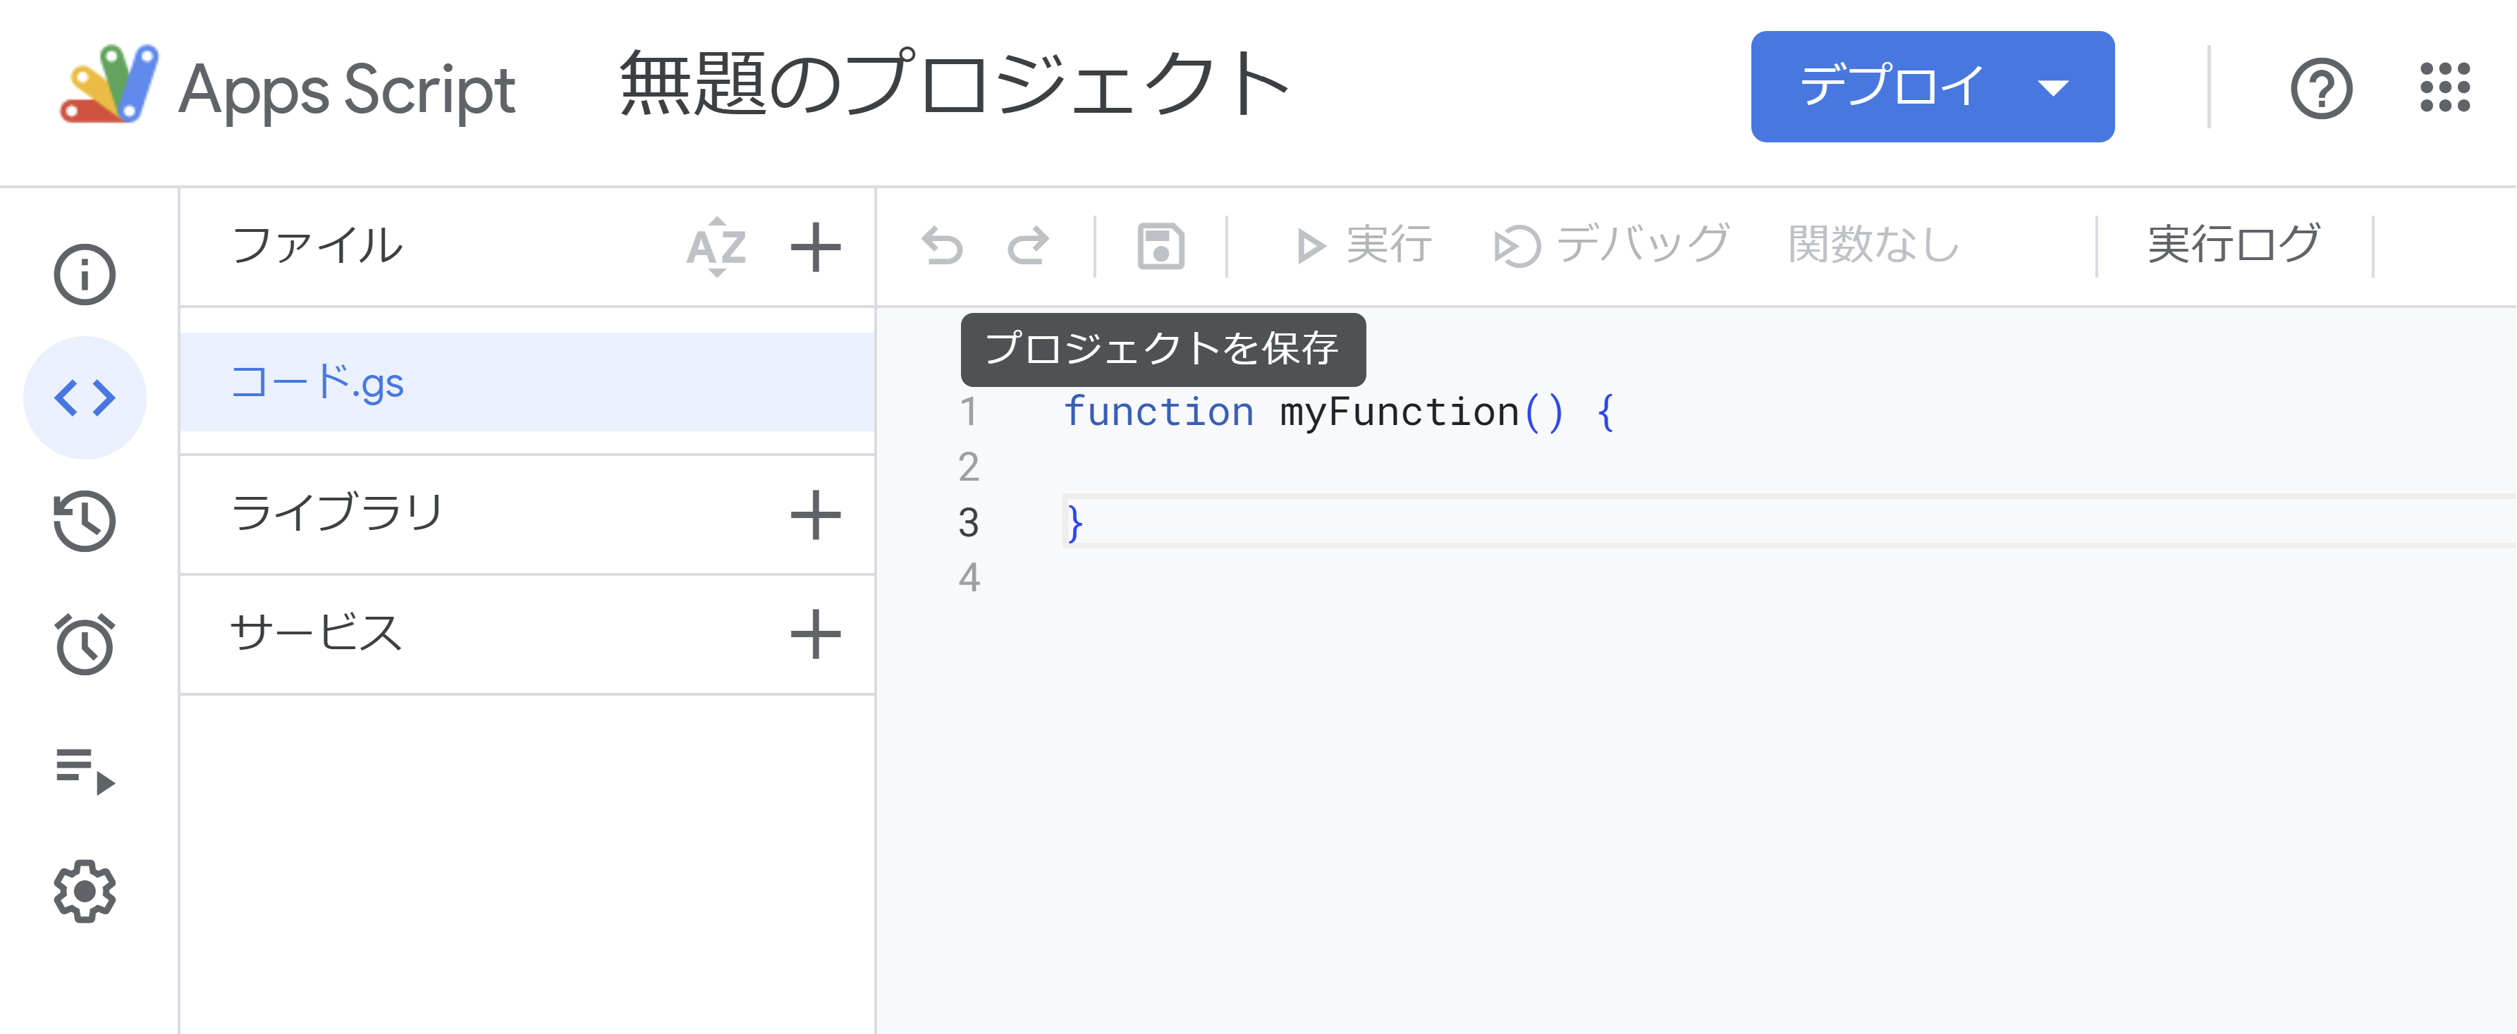This screenshot has width=2517, height=1034.
Task: Open the project Overview info icon
Action: (84, 274)
